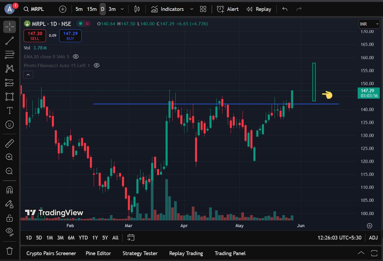Open the Strategy Tester tab

(140, 253)
